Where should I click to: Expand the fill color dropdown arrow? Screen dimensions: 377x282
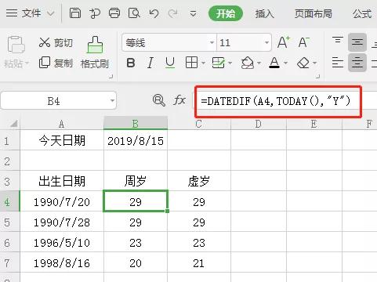(259, 63)
